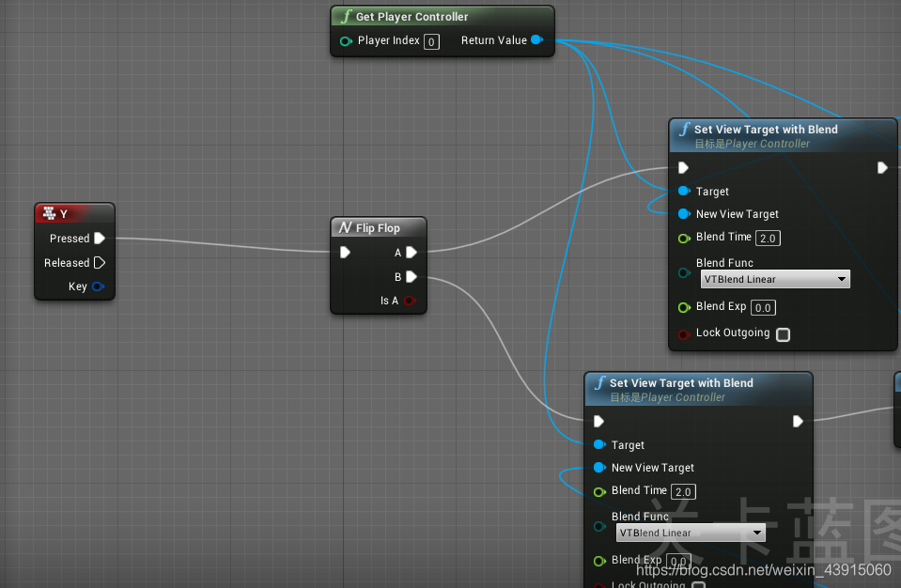
Task: Select the Y key event node header
Action: tap(75, 213)
